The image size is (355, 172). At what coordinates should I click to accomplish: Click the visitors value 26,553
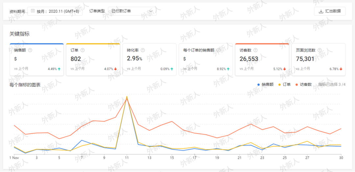[249, 59]
